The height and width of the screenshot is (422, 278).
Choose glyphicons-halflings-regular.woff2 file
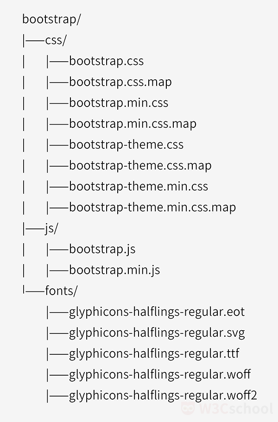click(163, 395)
